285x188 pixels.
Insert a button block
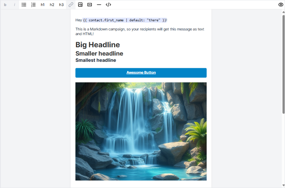coord(89,5)
